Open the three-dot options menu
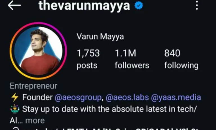Image resolution: width=216 pixels, height=130 pixels. [197, 5]
